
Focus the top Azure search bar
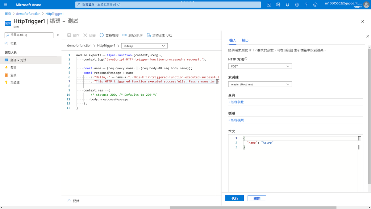tap(168, 4)
